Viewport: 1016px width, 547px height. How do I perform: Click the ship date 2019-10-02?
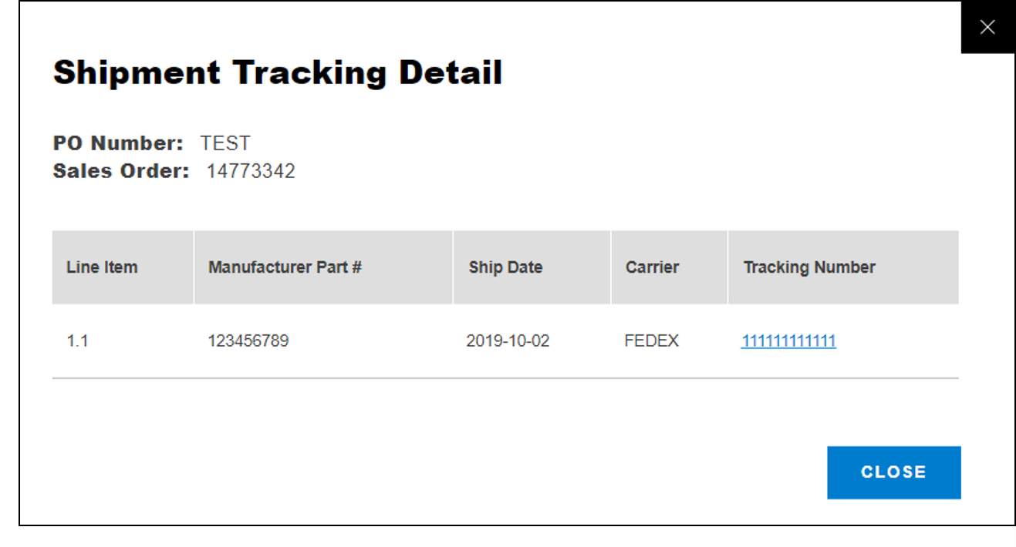pyautogui.click(x=509, y=340)
